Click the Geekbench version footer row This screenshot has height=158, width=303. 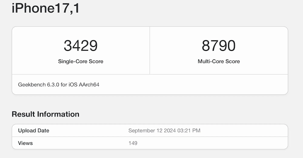click(x=150, y=85)
